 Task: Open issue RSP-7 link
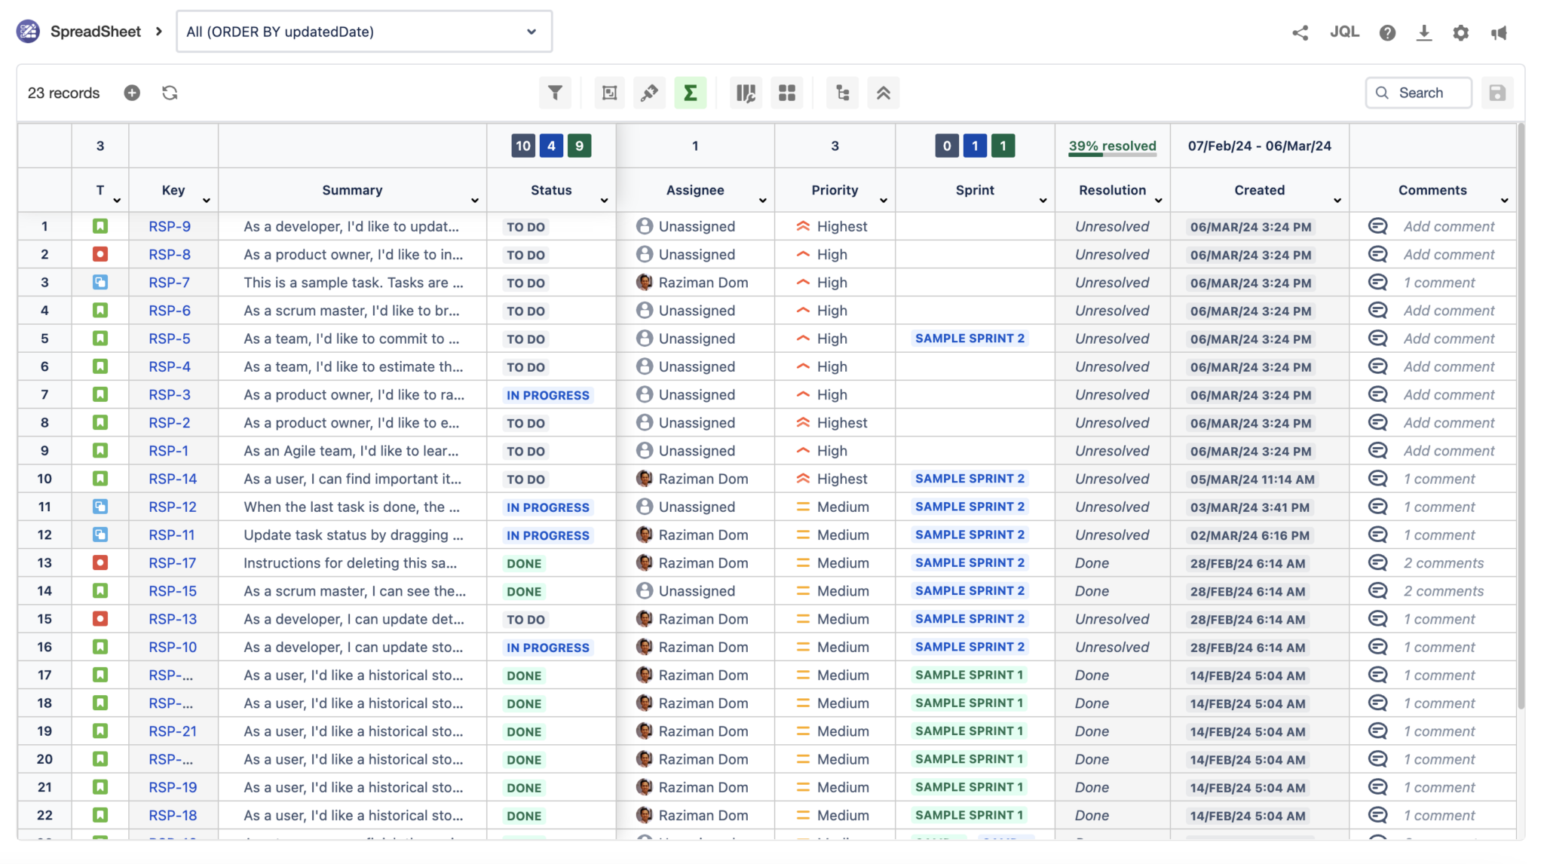click(x=169, y=282)
